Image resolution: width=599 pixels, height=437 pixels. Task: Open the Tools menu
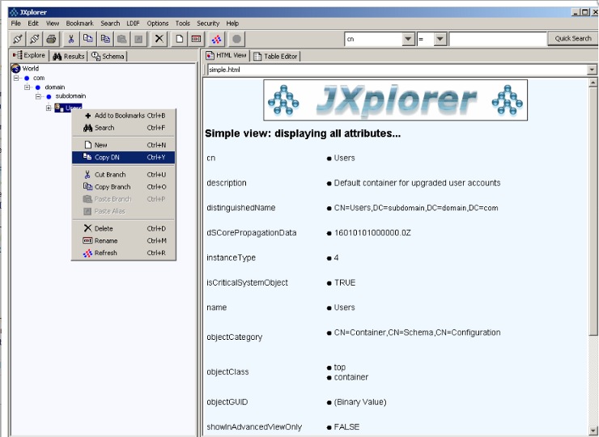(x=183, y=23)
